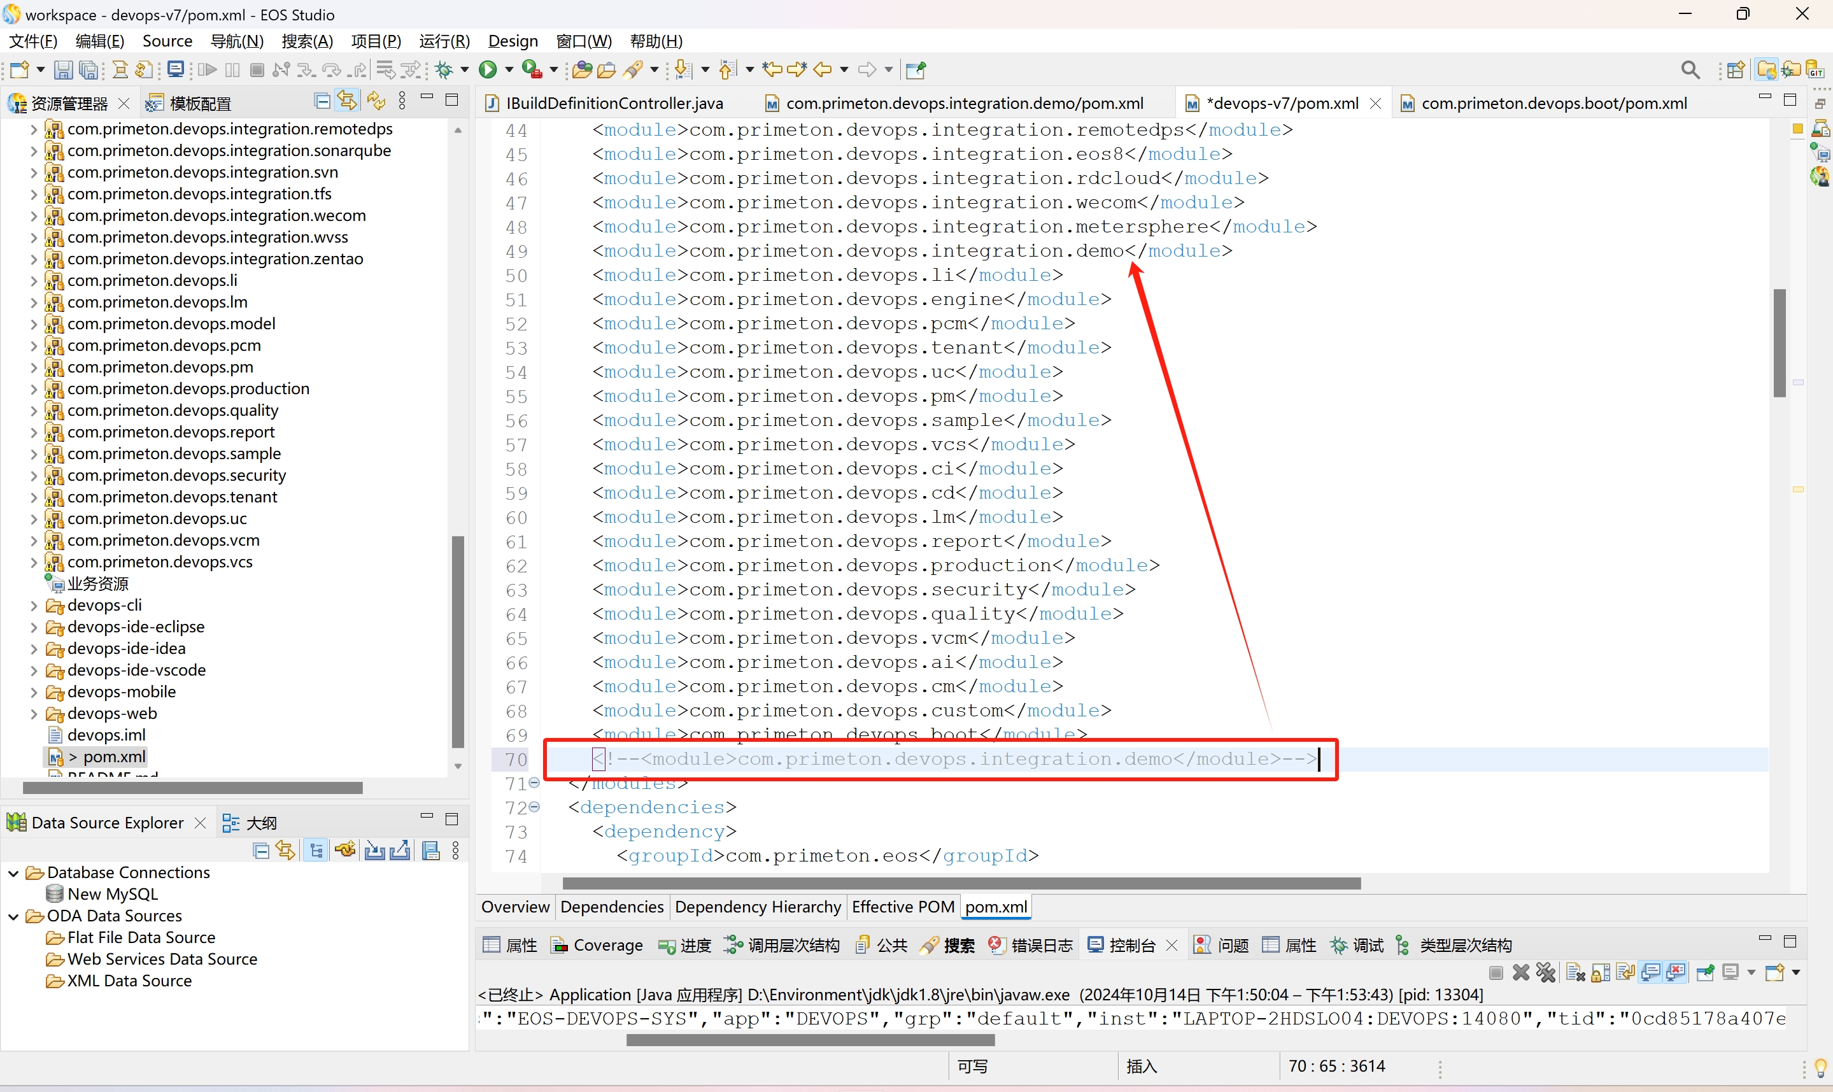Viewport: 1833px width, 1092px height.
Task: Open the Dependency Hierarchy editor tab
Action: 757,907
